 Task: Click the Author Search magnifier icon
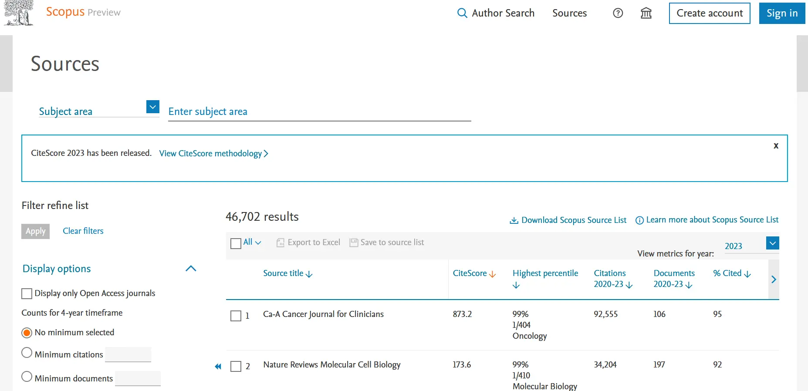pos(462,13)
